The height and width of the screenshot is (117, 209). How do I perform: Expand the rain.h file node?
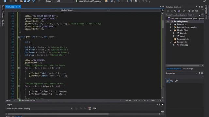pyautogui.click(x=173, y=36)
